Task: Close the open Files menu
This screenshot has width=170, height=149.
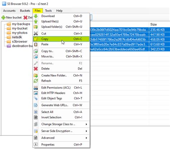Action: click(38, 11)
